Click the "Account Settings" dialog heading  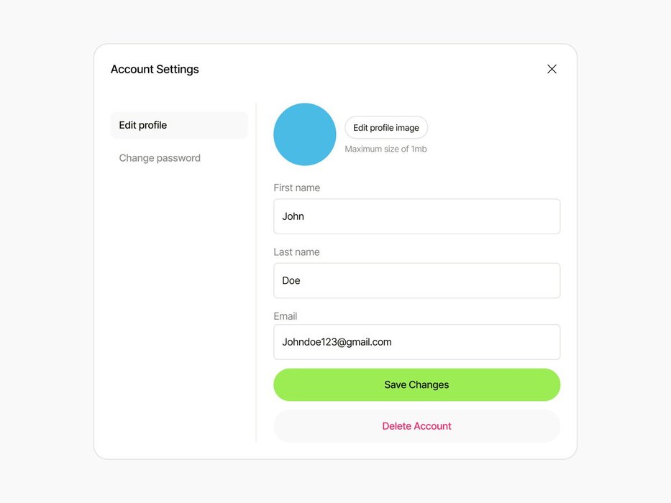[155, 70]
